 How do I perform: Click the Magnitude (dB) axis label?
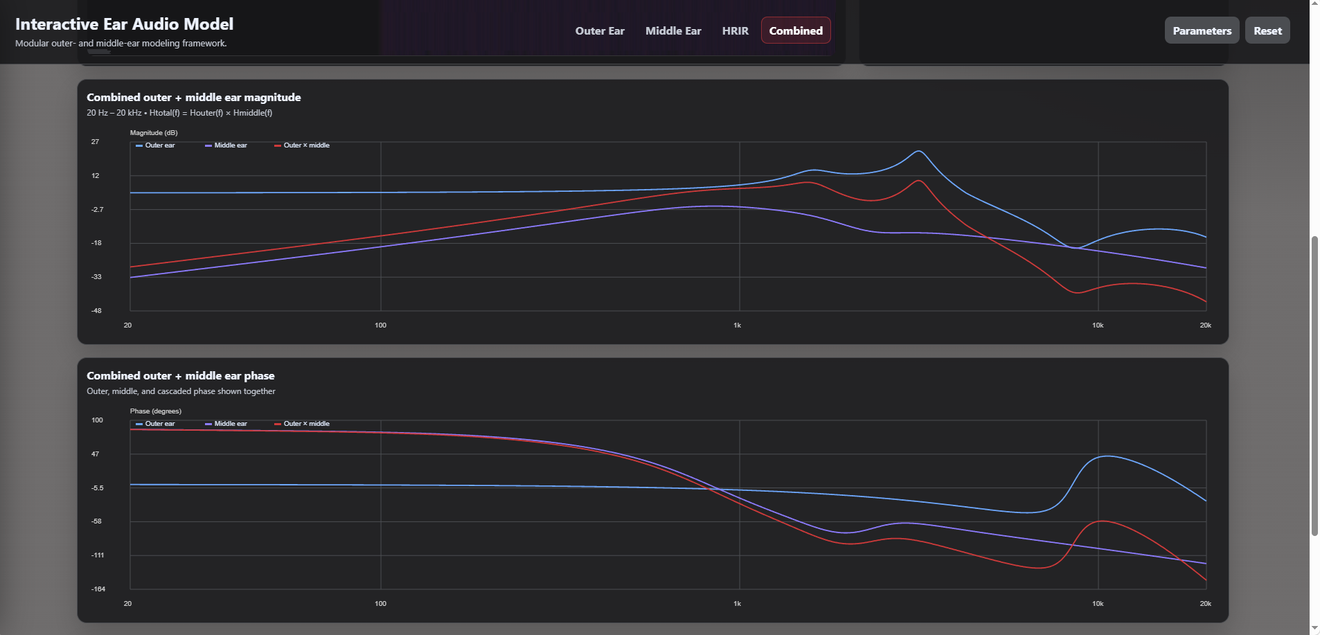(x=154, y=133)
